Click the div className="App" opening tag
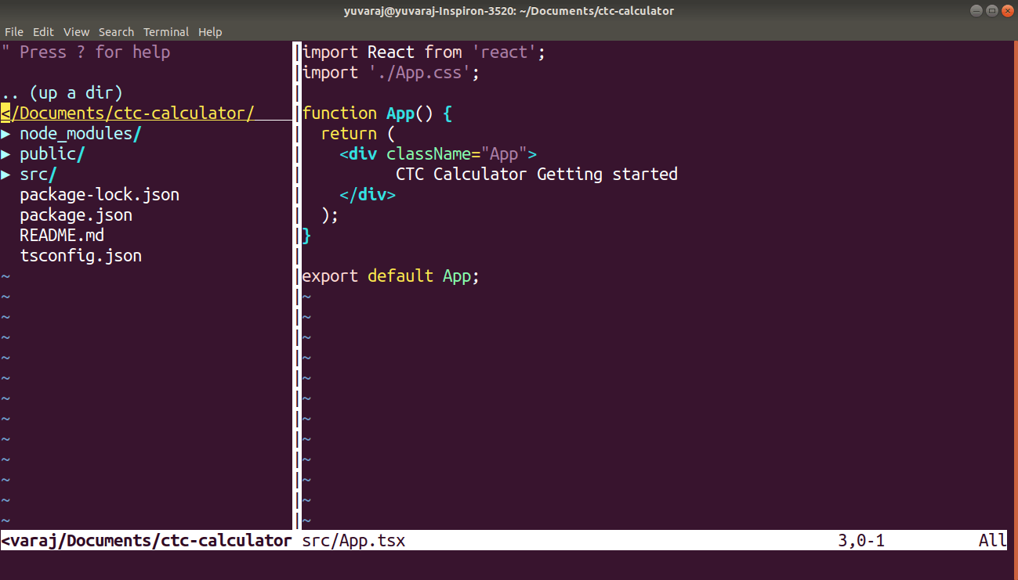Screen dimensions: 1018x580 pyautogui.click(x=438, y=154)
